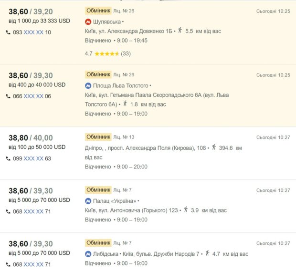Click the Обмінник badge in the Шулявська listing
The image size is (296, 273).
pos(98,11)
